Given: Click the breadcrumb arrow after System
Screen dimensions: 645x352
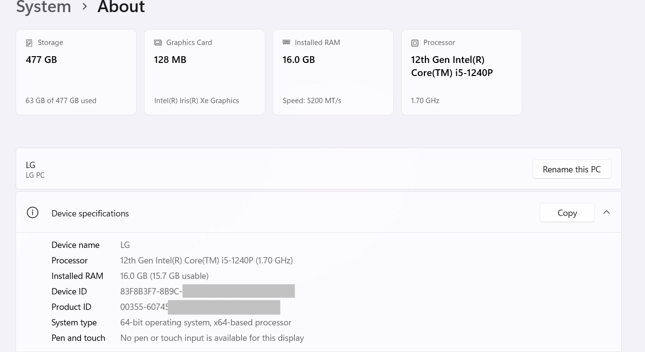Looking at the screenshot, I should (x=85, y=7).
